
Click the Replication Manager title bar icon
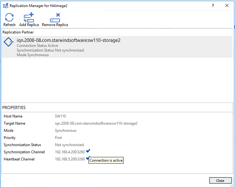[x=6, y=6]
